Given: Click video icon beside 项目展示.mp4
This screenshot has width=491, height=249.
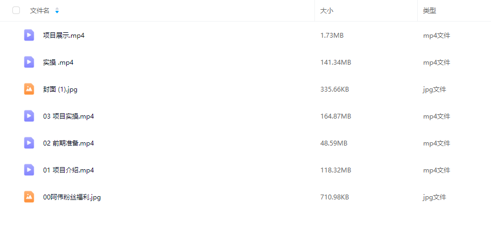Looking at the screenshot, I should tap(29, 35).
